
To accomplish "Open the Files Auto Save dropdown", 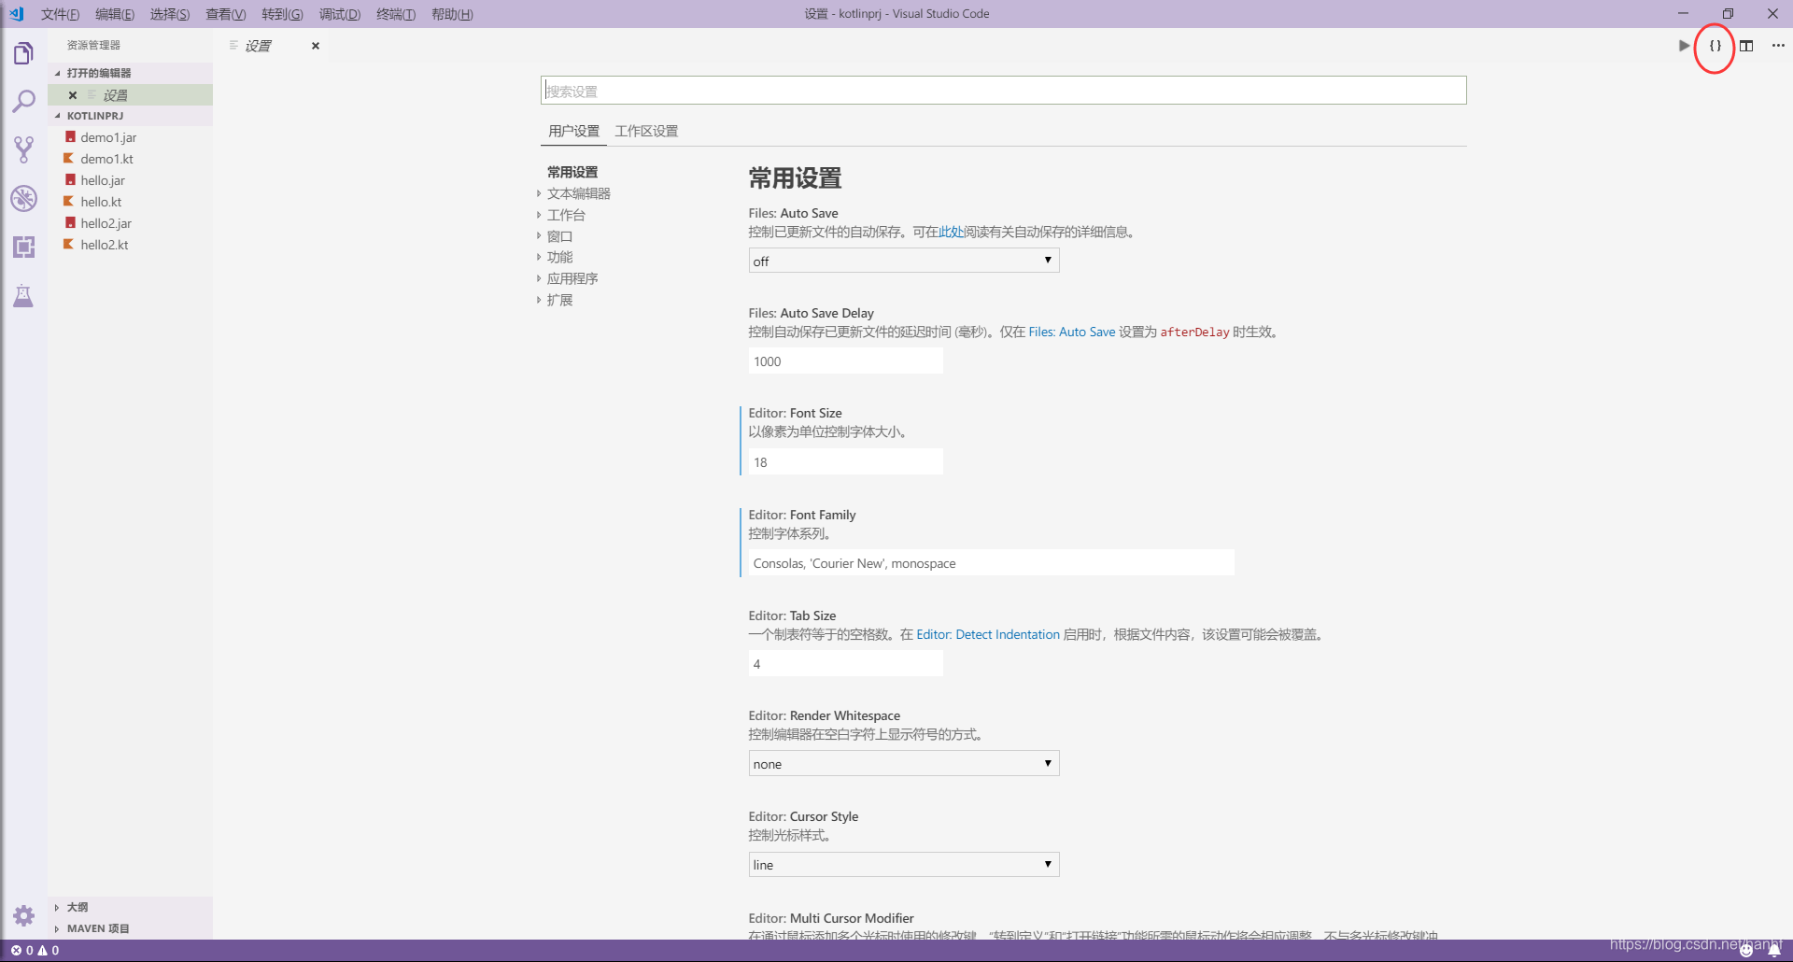I will (x=904, y=261).
